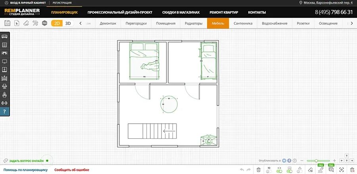Select the wardrobe category icon
The image size is (357, 174).
[x=4, y=70]
